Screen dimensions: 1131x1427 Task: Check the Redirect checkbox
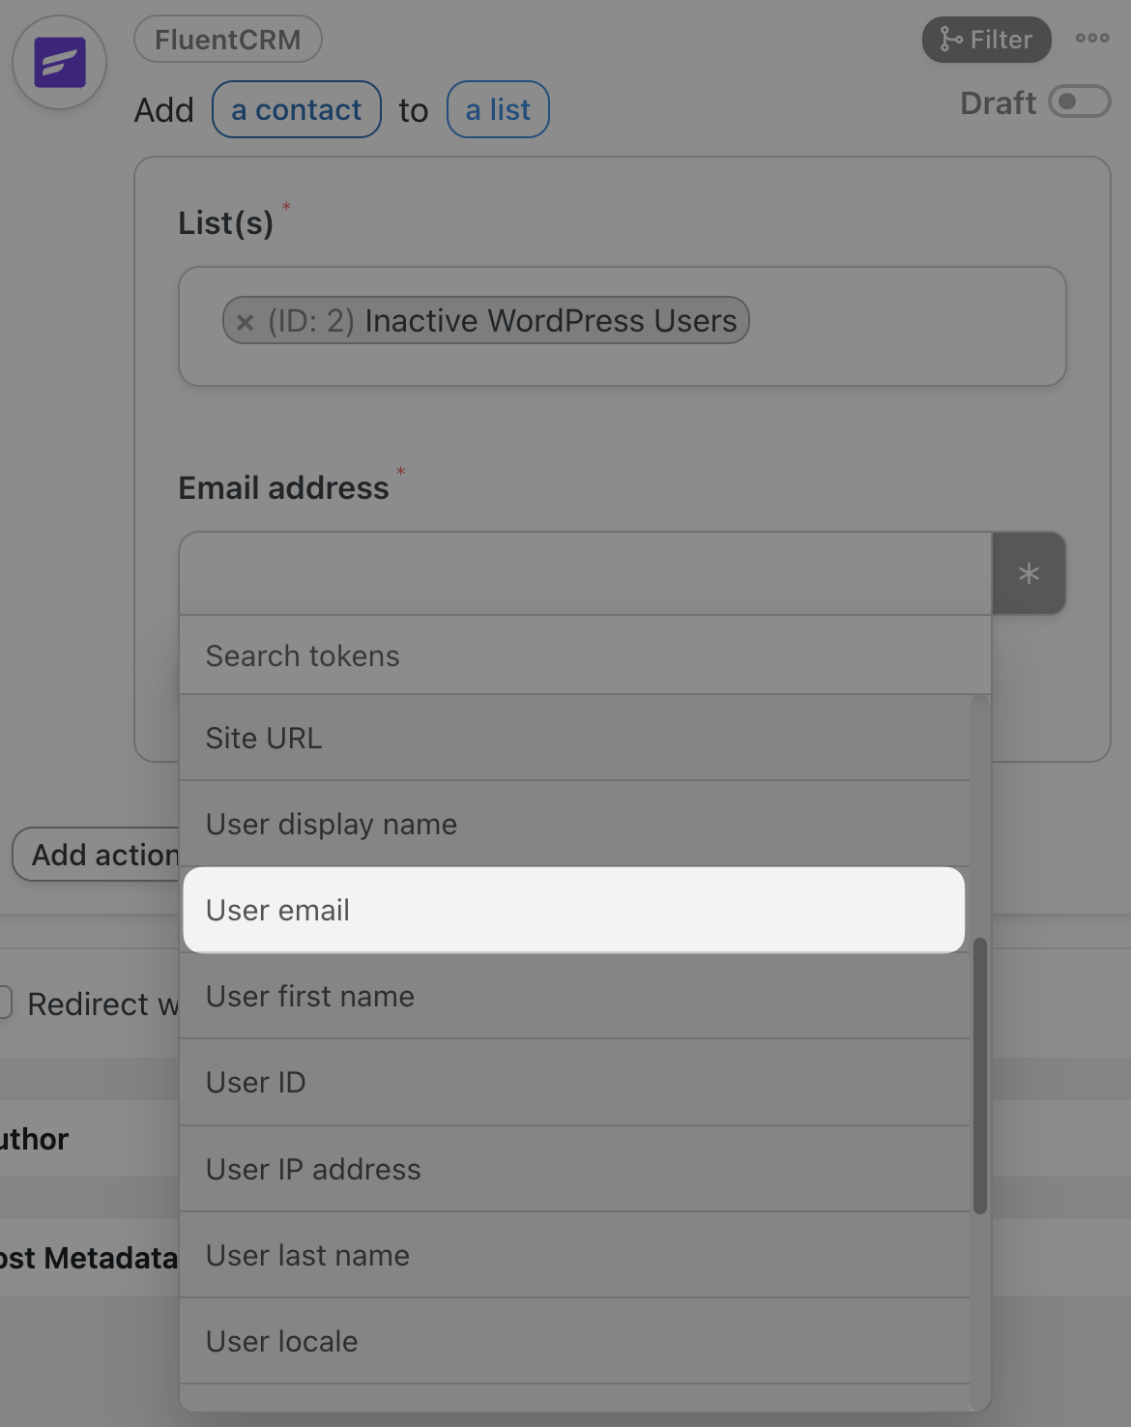5,1003
